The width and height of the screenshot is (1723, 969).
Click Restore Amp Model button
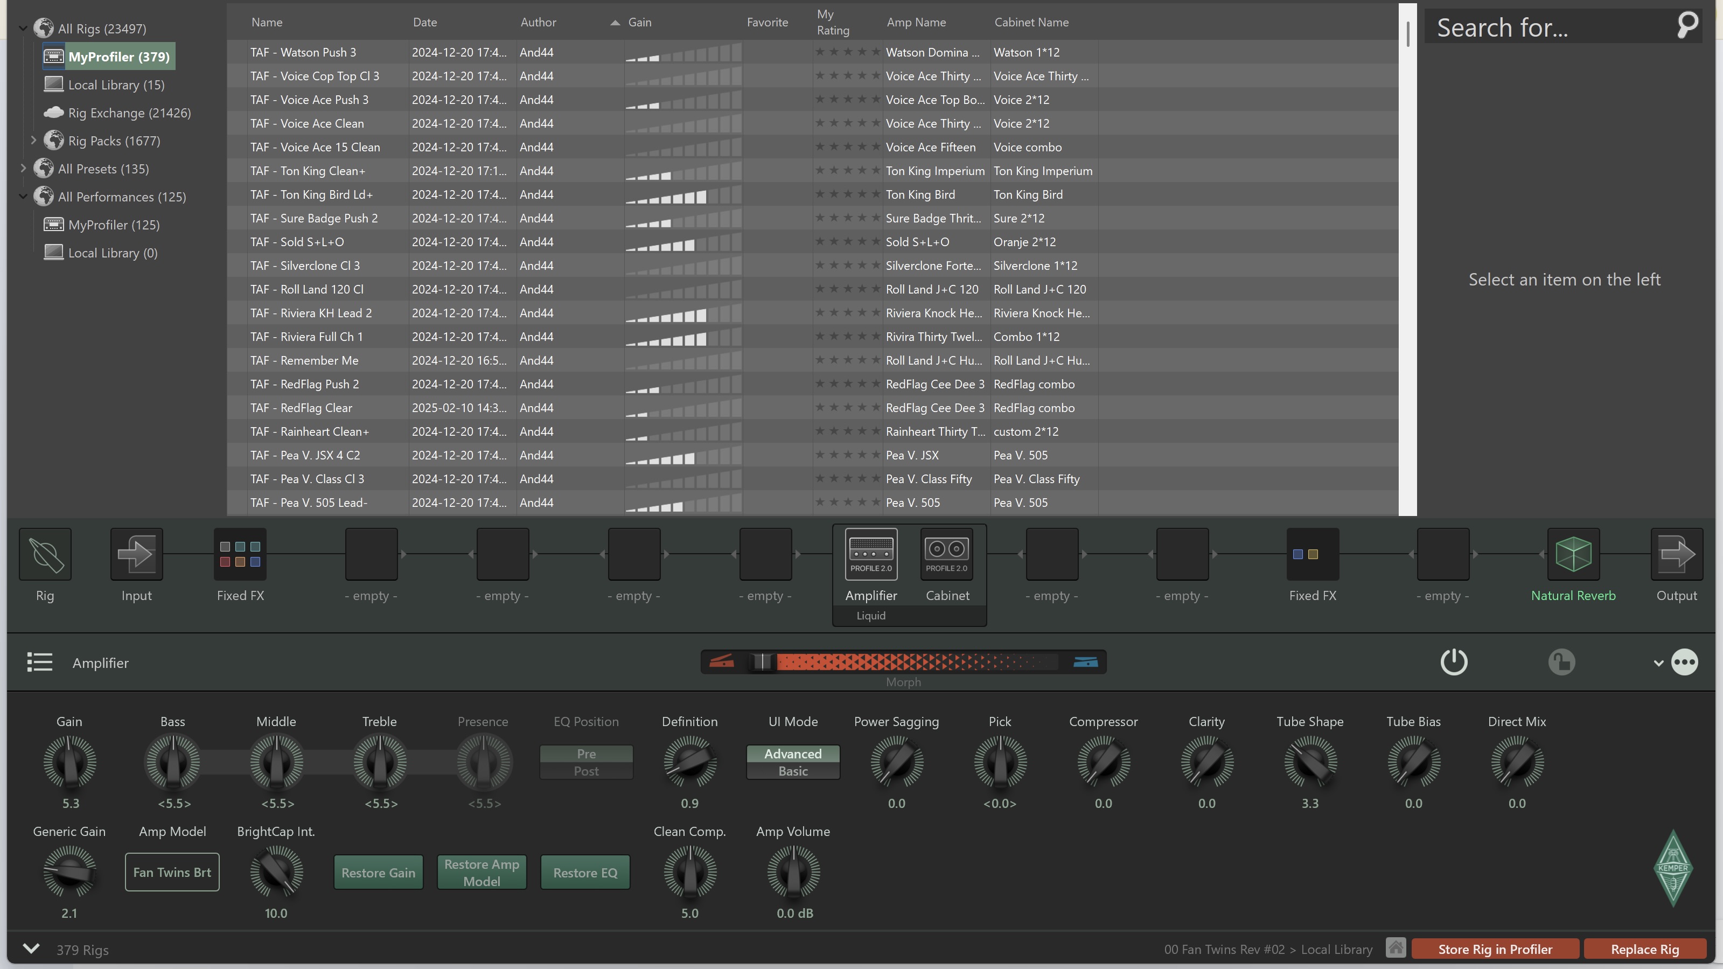(482, 872)
